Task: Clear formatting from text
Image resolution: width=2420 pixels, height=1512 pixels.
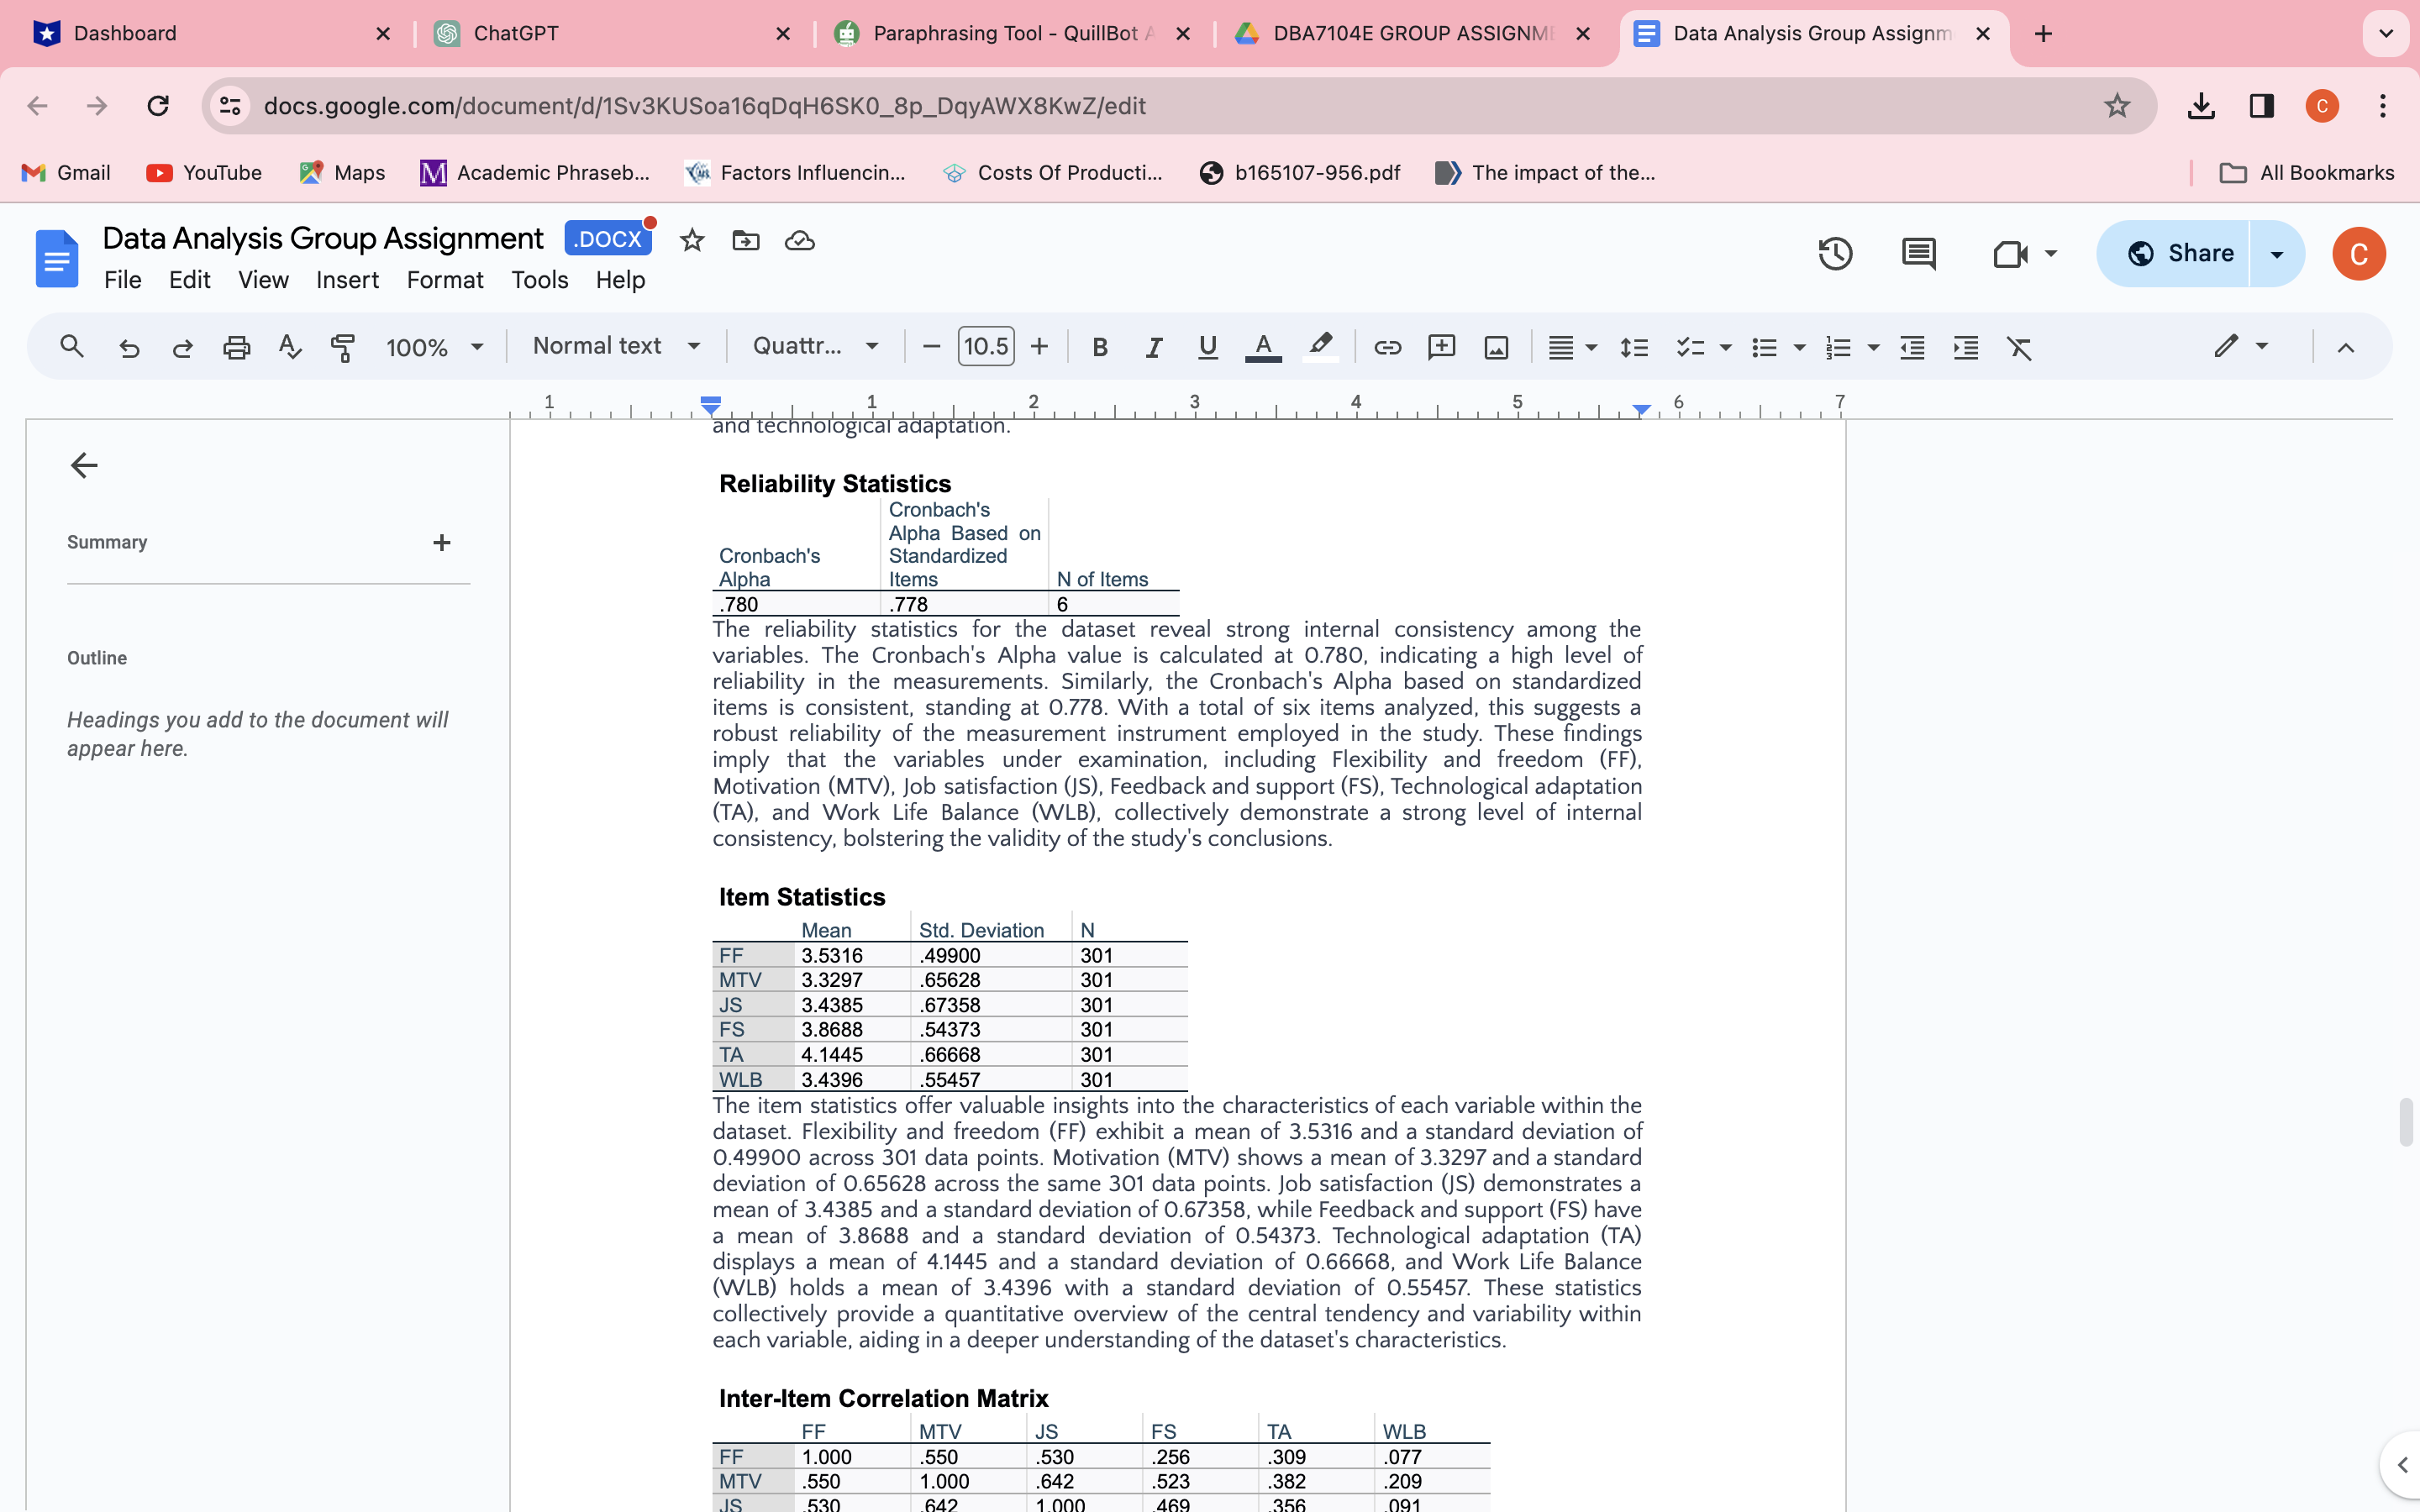Action: pyautogui.click(x=2019, y=347)
